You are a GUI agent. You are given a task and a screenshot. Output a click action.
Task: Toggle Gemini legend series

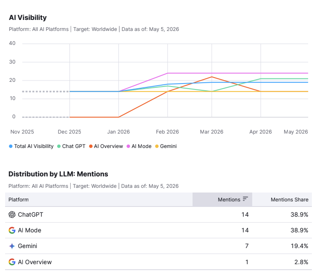point(166,146)
